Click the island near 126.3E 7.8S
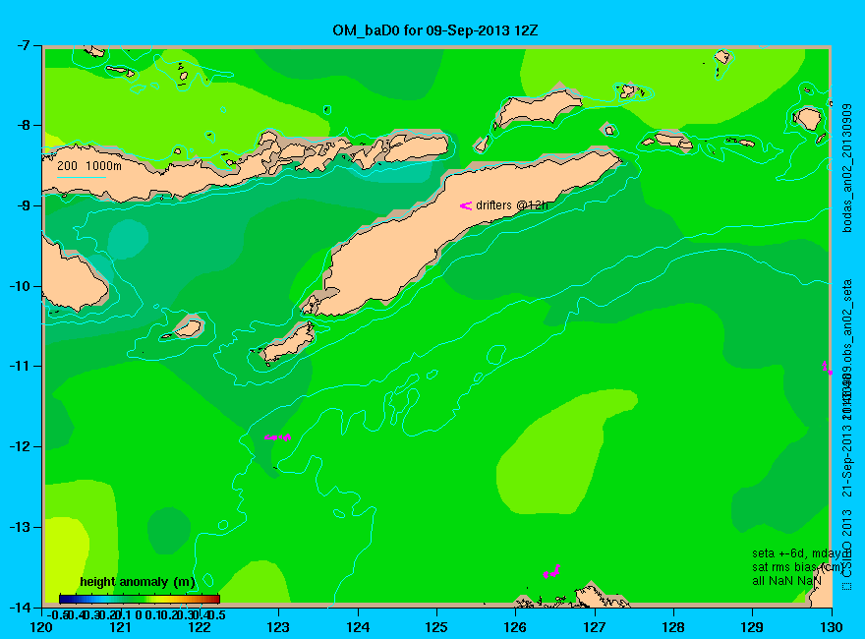The height and width of the screenshot is (639, 865). click(538, 107)
